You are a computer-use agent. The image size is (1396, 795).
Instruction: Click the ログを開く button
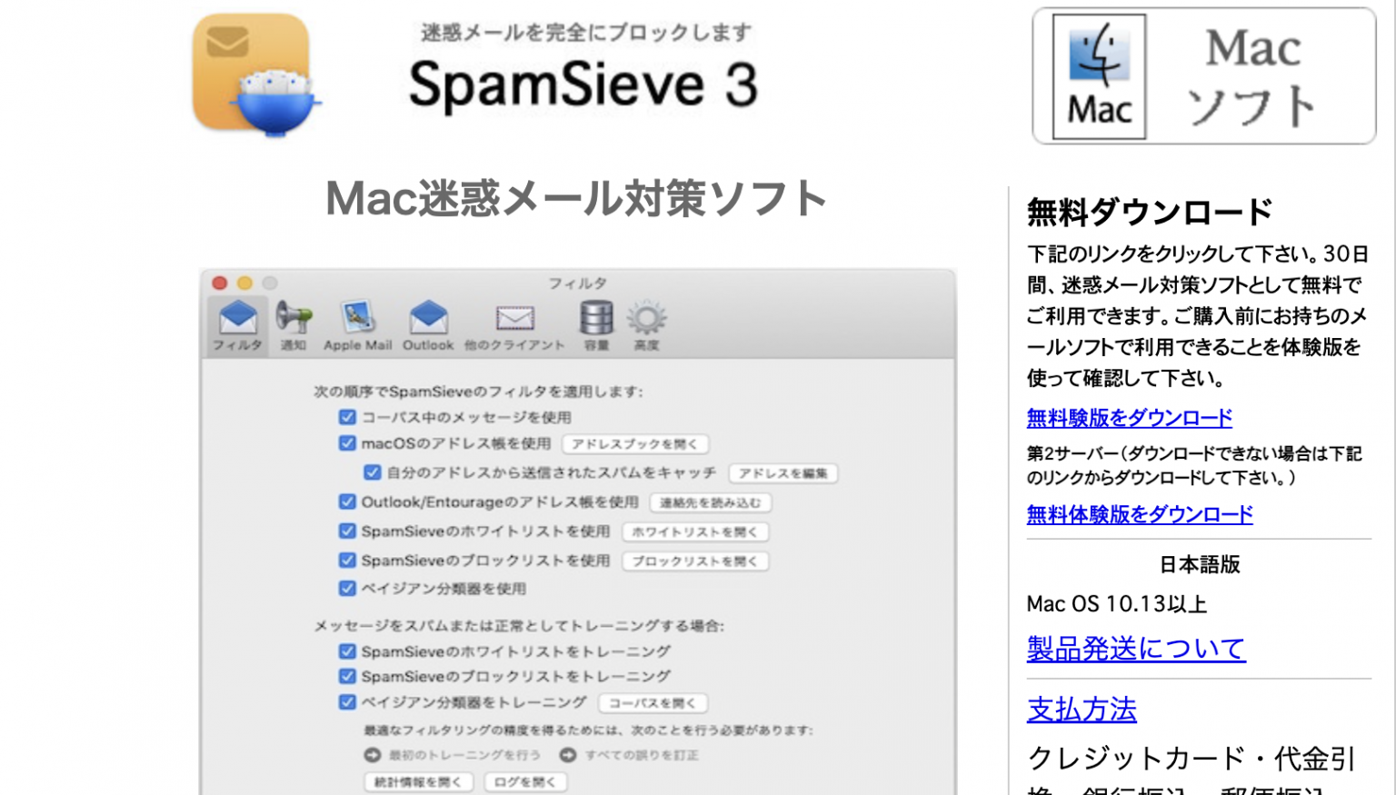point(525,781)
